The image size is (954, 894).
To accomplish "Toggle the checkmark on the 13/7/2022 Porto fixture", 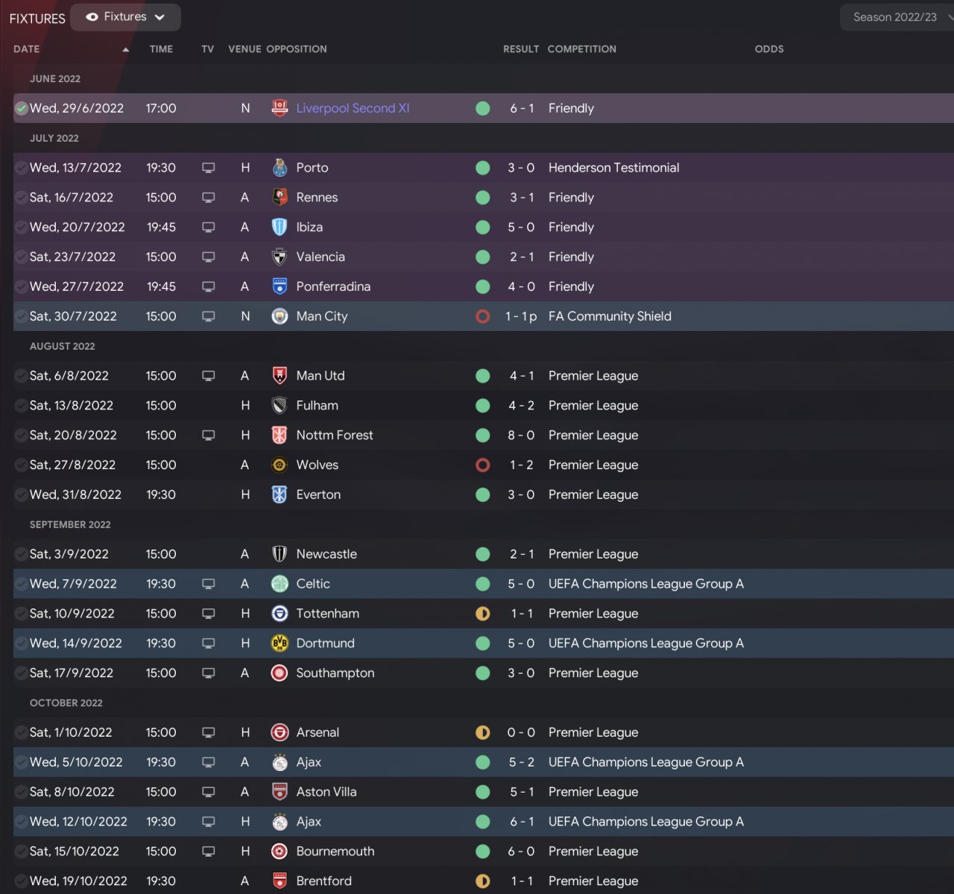I will (x=22, y=168).
